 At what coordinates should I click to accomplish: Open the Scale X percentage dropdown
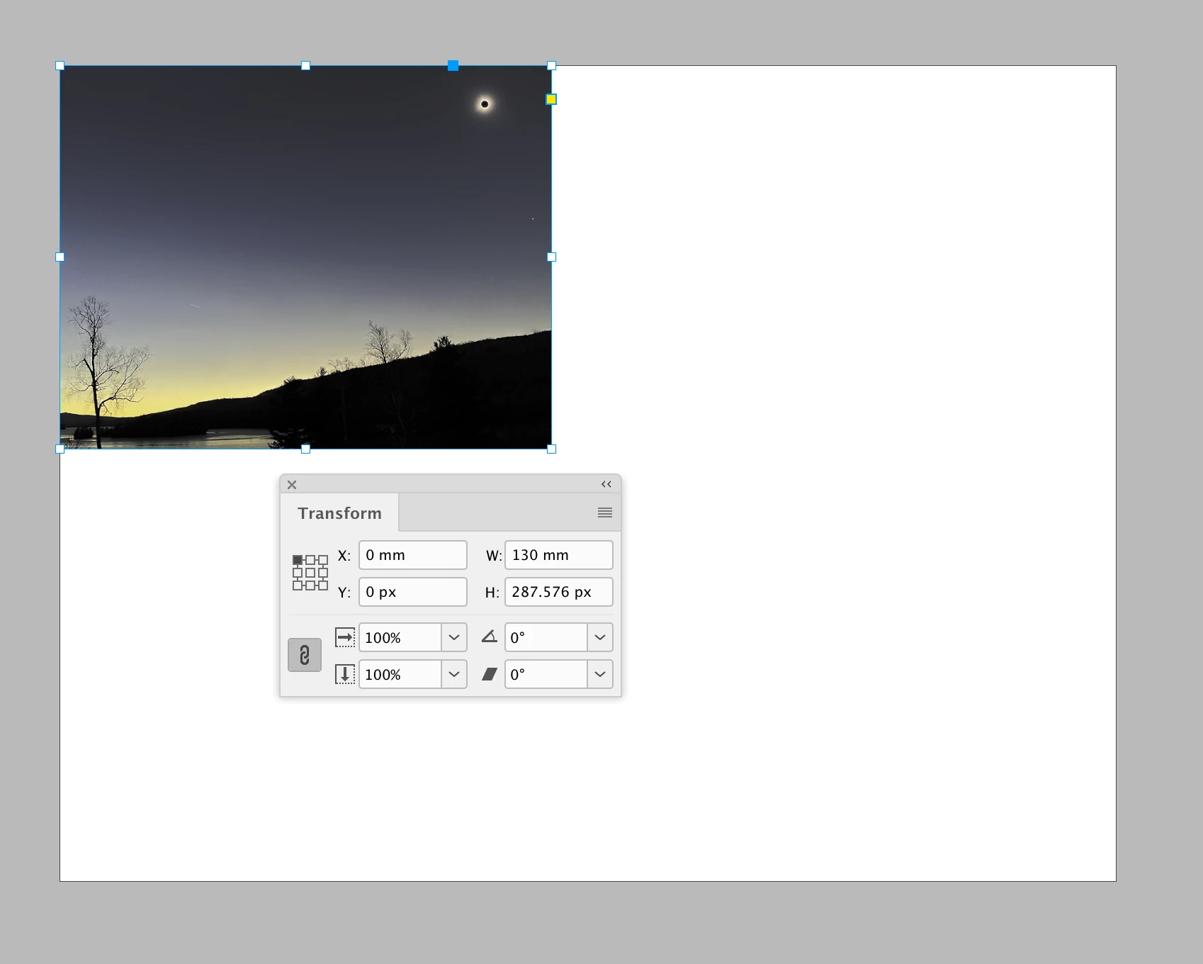(454, 637)
